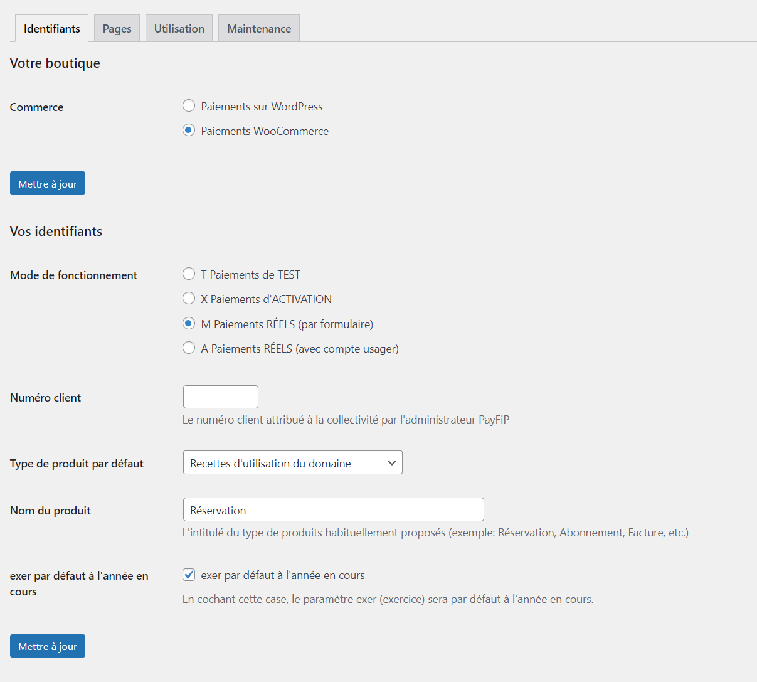Uncheck the exer par défaut checkbox
757x682 pixels.
[x=189, y=575]
